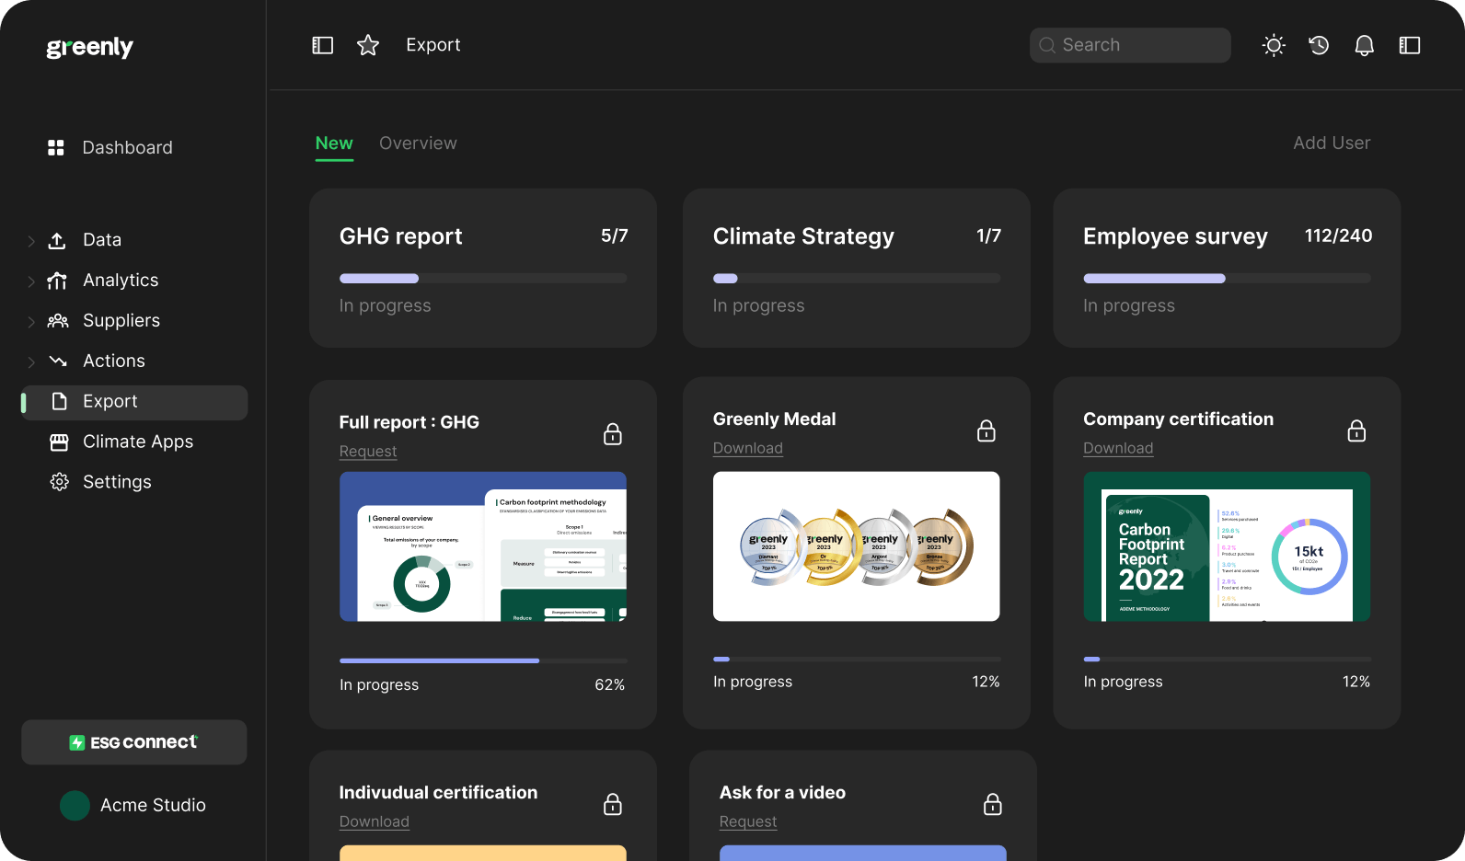
Task: Click the Full report 62% progress bar
Action: (483, 660)
